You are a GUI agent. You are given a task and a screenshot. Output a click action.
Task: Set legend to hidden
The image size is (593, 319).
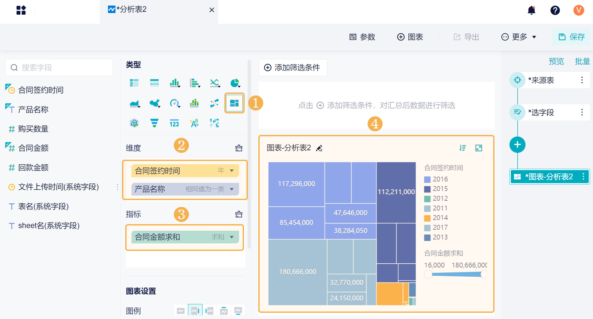pos(181,311)
